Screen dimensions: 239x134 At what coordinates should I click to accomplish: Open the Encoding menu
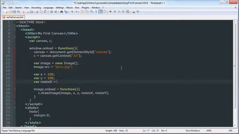point(36,7)
